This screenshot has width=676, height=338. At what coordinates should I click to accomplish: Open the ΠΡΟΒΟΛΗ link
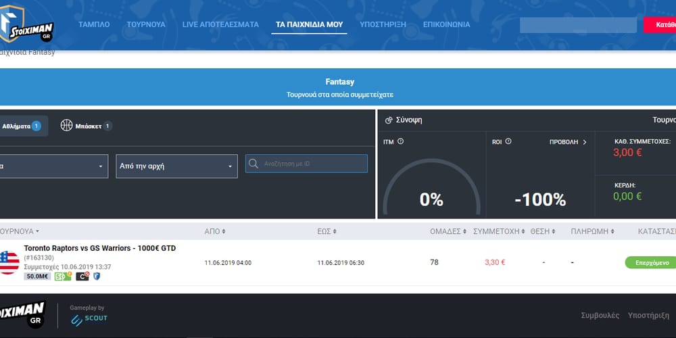[x=568, y=142]
